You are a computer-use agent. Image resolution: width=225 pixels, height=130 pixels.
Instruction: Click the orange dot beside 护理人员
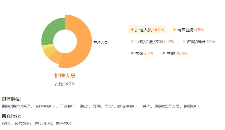click(132, 30)
